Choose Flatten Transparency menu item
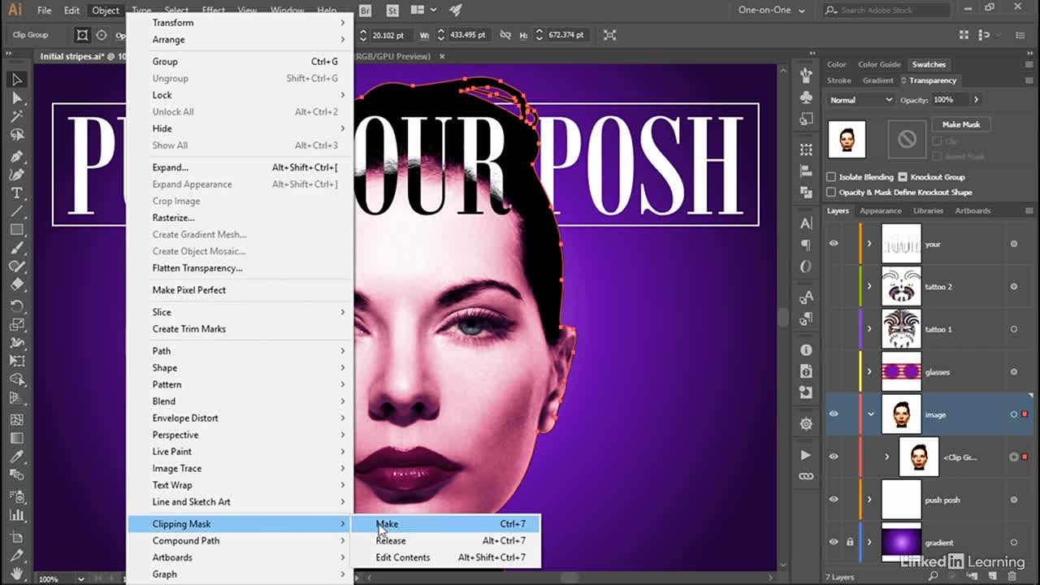 point(240,268)
